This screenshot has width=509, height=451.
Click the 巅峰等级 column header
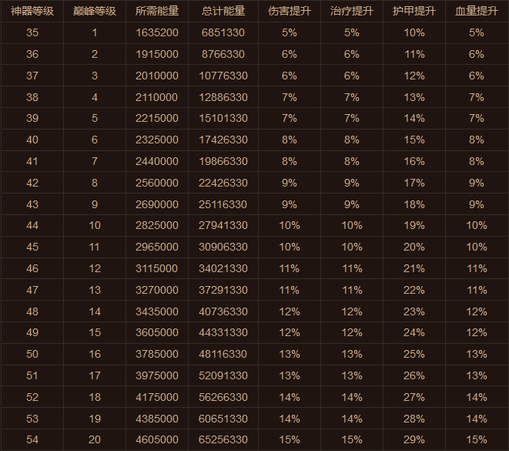coord(95,12)
